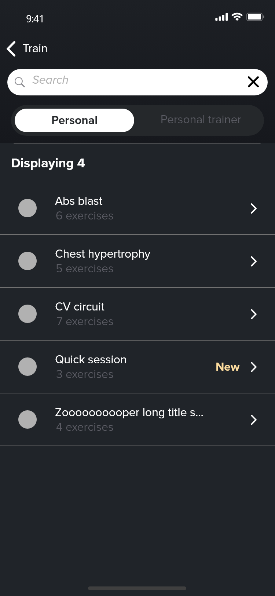This screenshot has width=275, height=596.
Task: Open Chest hypertrophy via chevron arrow
Action: pyautogui.click(x=253, y=261)
